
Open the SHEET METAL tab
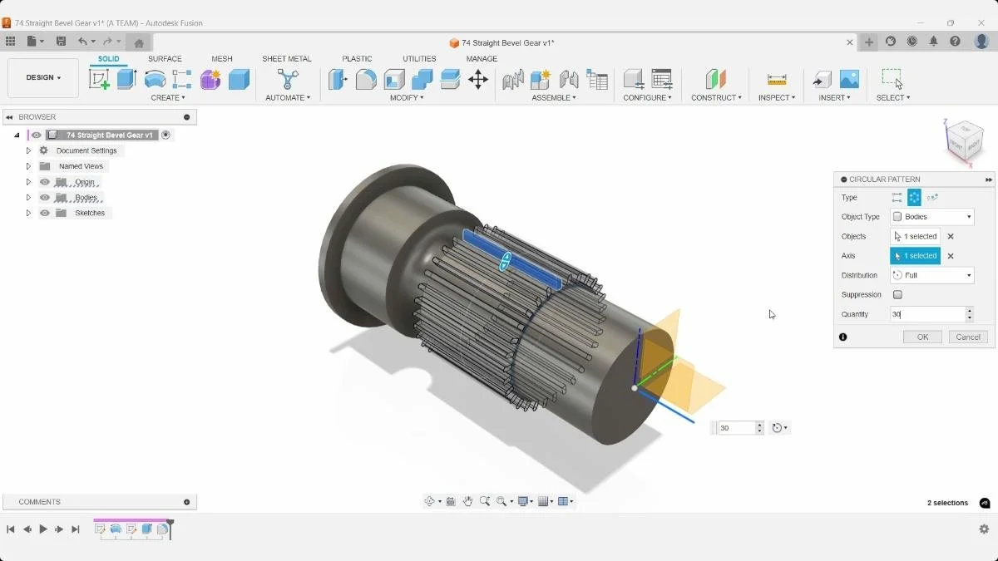click(287, 59)
